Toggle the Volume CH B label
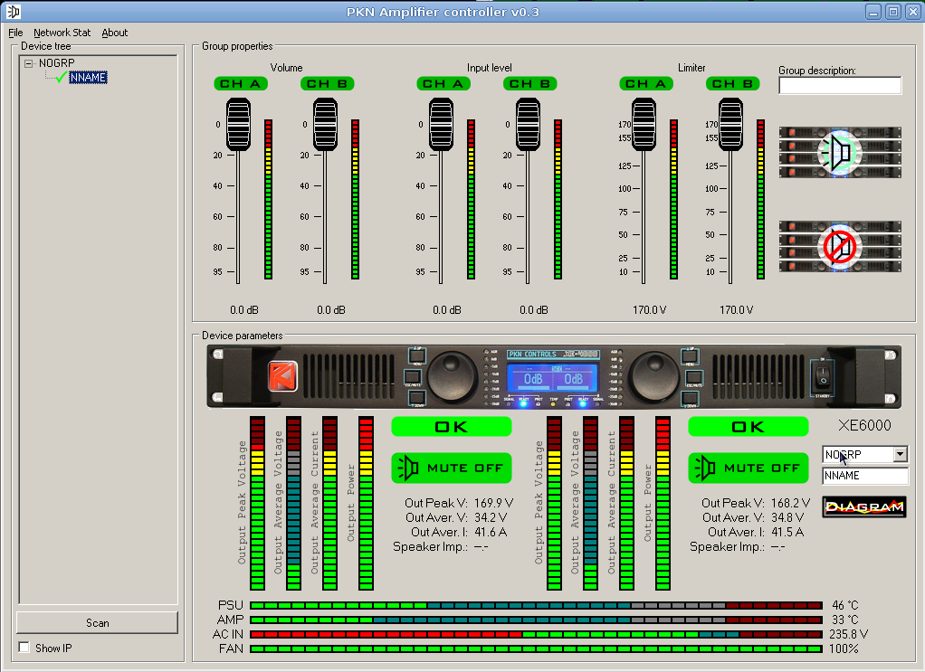 coord(328,84)
